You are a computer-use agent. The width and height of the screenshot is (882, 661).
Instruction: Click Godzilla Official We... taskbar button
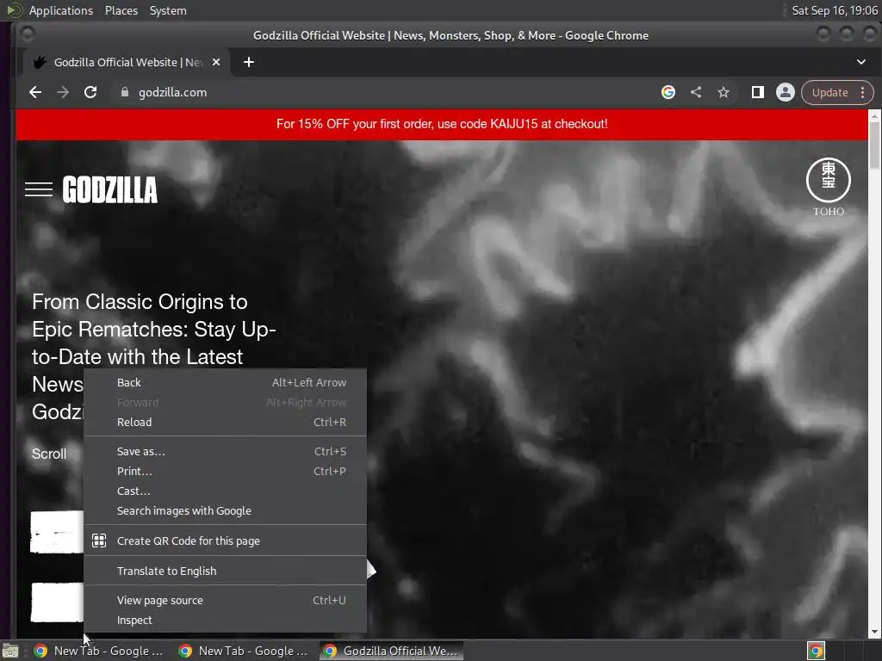coord(392,651)
